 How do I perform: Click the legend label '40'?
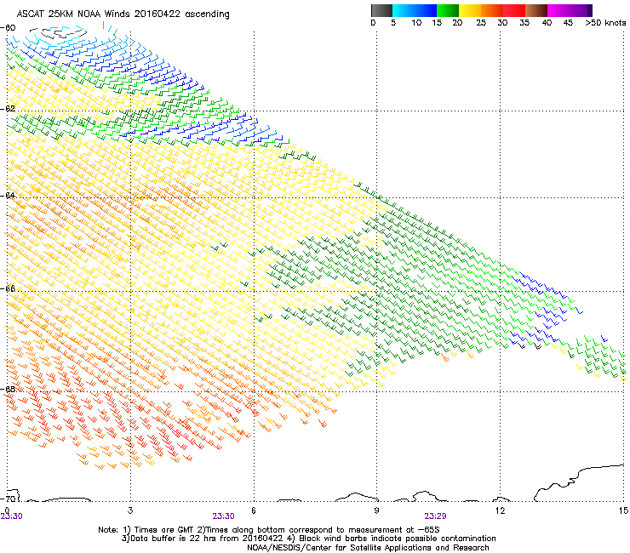point(547,22)
